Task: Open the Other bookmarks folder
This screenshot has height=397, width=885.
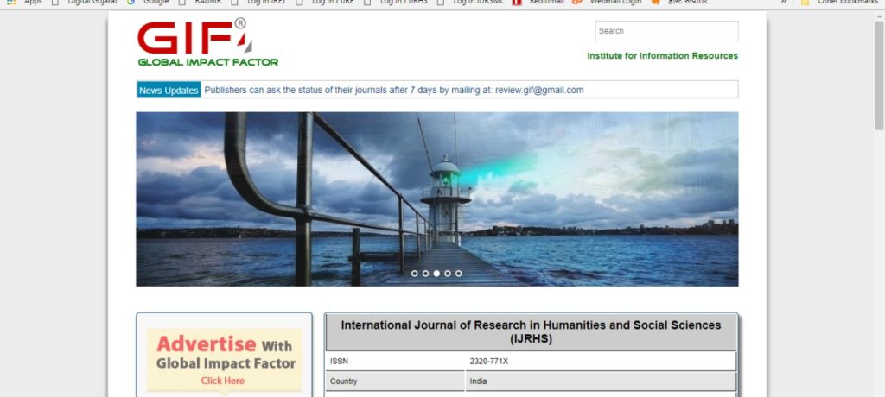Action: [x=839, y=3]
